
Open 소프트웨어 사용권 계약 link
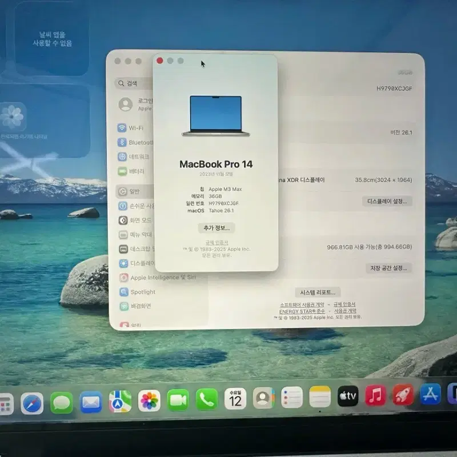point(302,305)
